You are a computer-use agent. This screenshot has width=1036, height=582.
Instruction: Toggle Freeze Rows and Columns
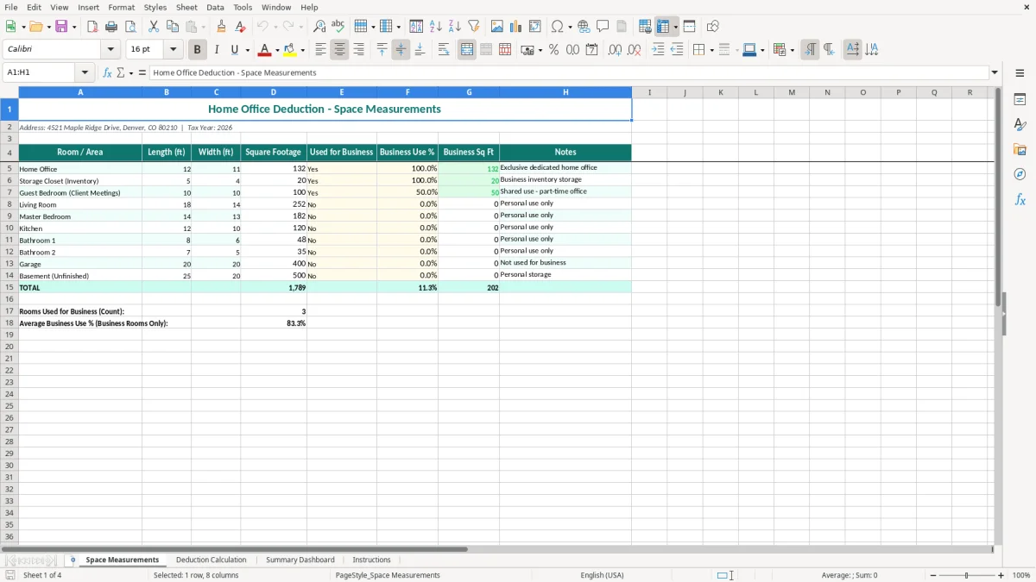664,27
